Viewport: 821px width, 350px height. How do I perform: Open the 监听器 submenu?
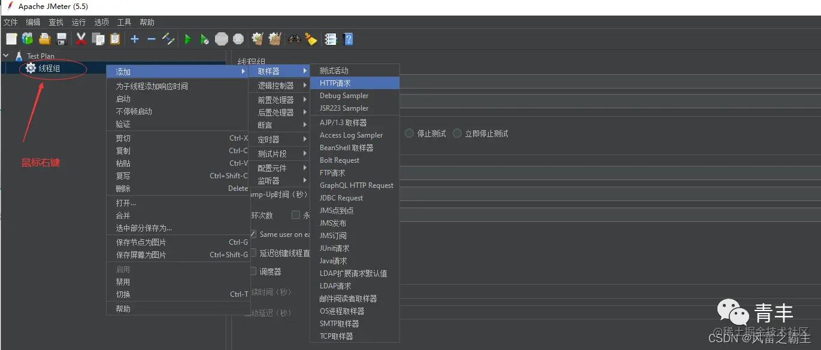tap(280, 181)
